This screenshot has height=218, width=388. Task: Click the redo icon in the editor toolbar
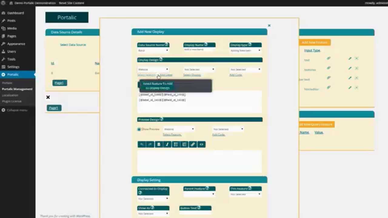pyautogui.click(x=150, y=144)
